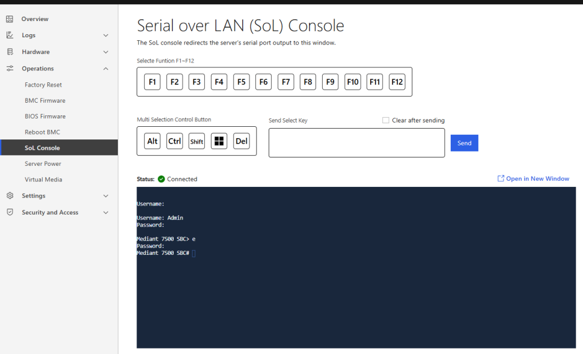Click 'Username: Admin' terminal line
The height and width of the screenshot is (354, 583).
coord(160,218)
